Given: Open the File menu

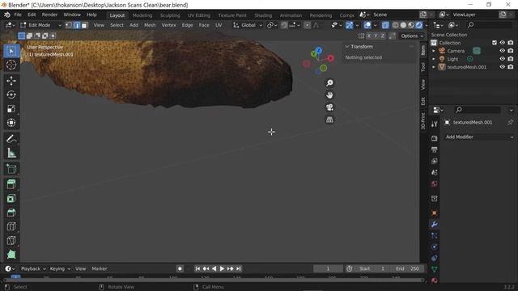Looking at the screenshot, I should click(x=18, y=15).
